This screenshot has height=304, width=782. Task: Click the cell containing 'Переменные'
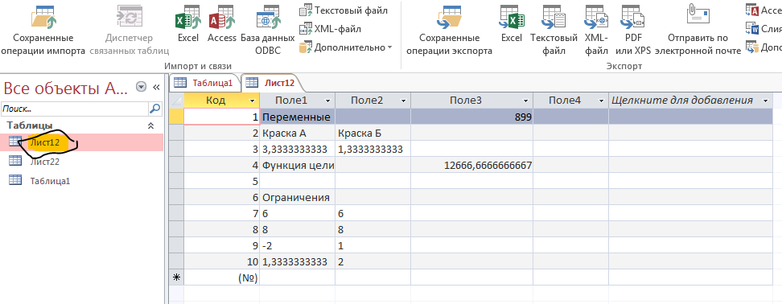tap(297, 117)
